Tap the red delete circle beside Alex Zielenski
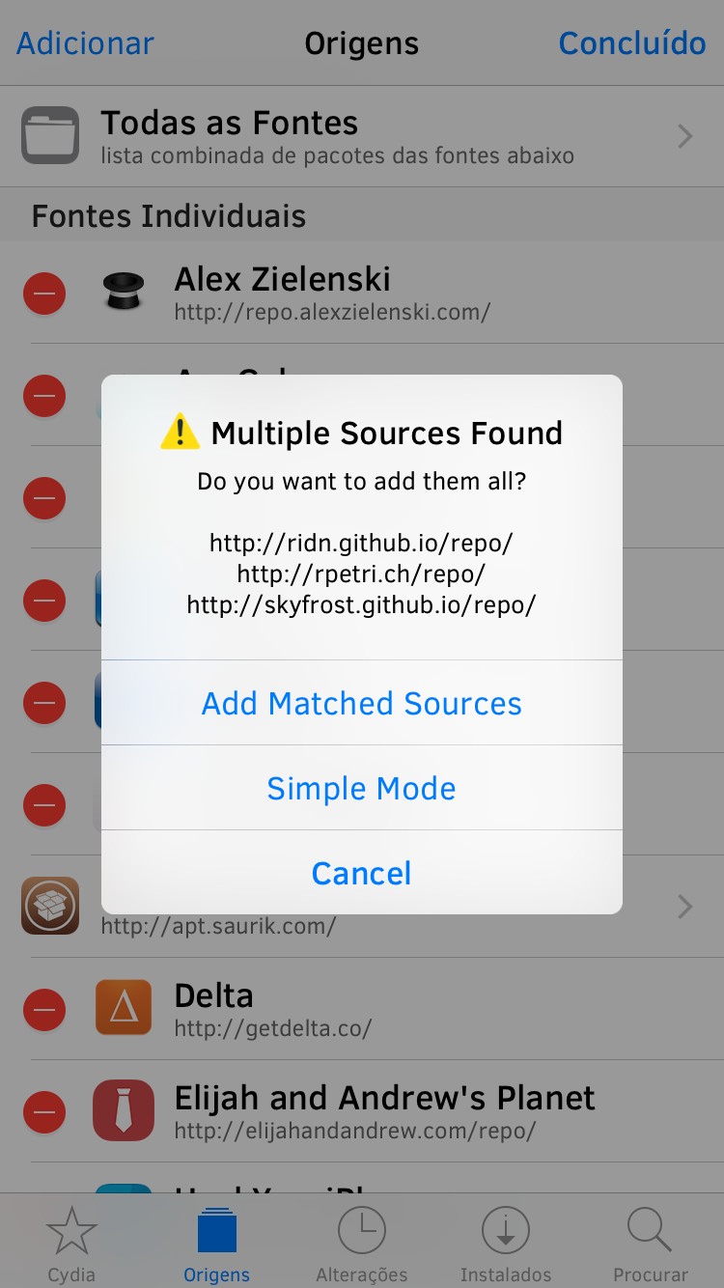 click(x=44, y=293)
